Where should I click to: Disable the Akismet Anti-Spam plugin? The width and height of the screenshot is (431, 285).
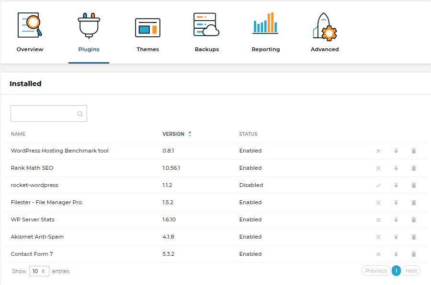coord(378,237)
